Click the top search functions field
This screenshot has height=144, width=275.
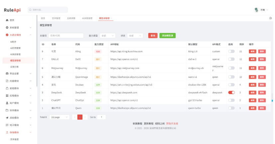coord(48,10)
